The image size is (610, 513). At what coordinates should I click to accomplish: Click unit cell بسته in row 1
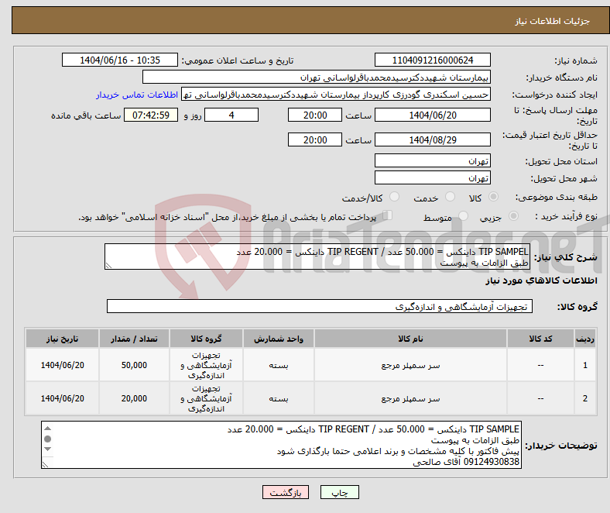click(x=279, y=365)
